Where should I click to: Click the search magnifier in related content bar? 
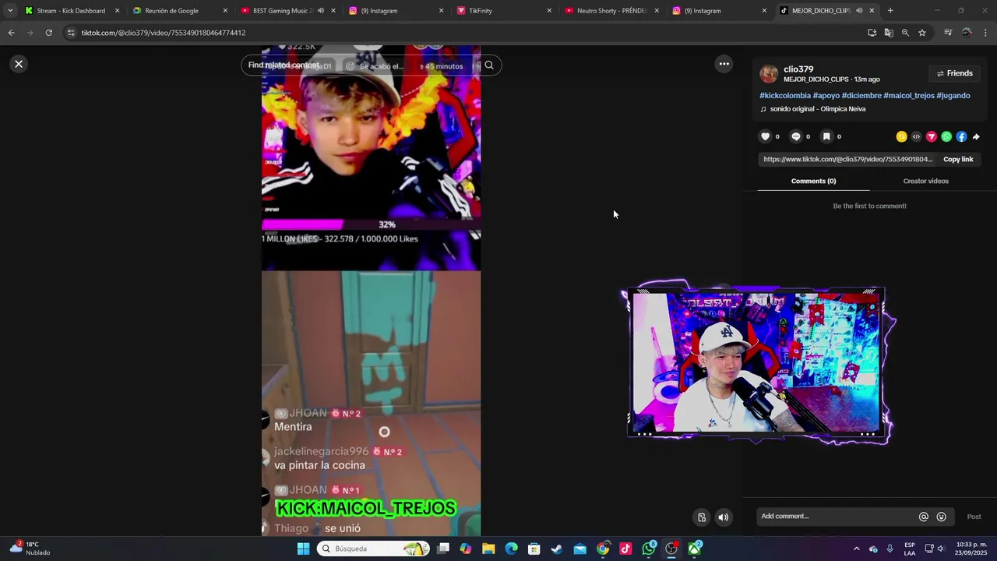point(489,65)
